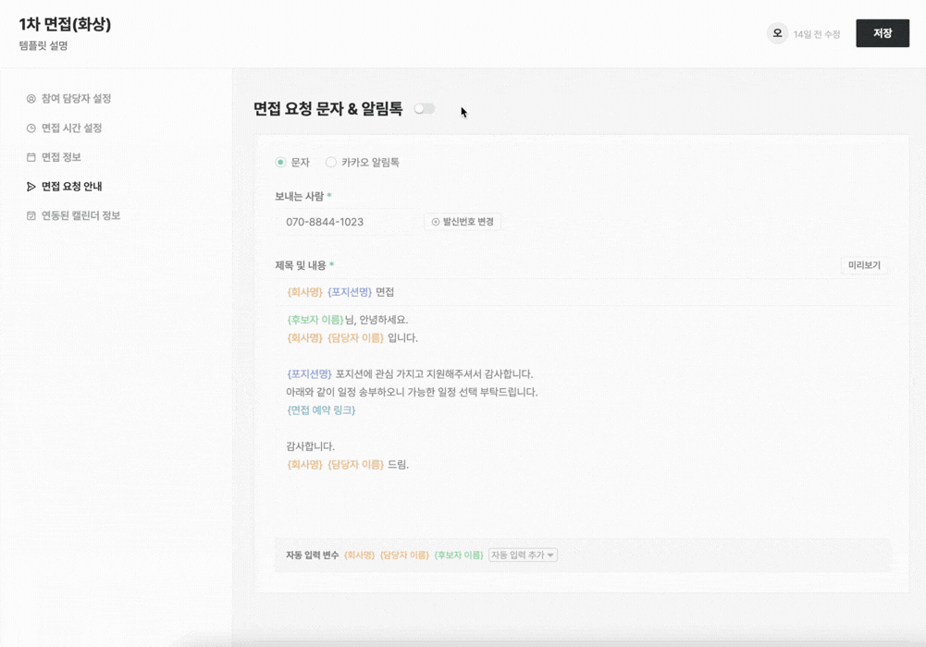Click the message body line starting with 아래와 같이
This screenshot has width=926, height=647.
click(x=412, y=392)
